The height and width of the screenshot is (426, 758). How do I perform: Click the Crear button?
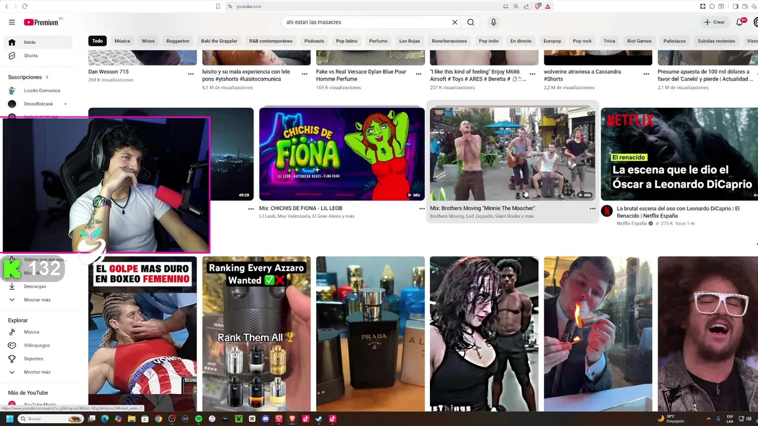[x=714, y=22]
